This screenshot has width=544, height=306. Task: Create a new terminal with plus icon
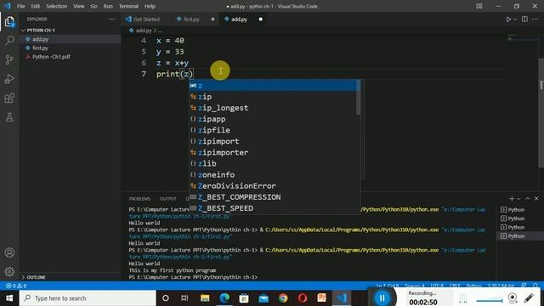coord(512,198)
